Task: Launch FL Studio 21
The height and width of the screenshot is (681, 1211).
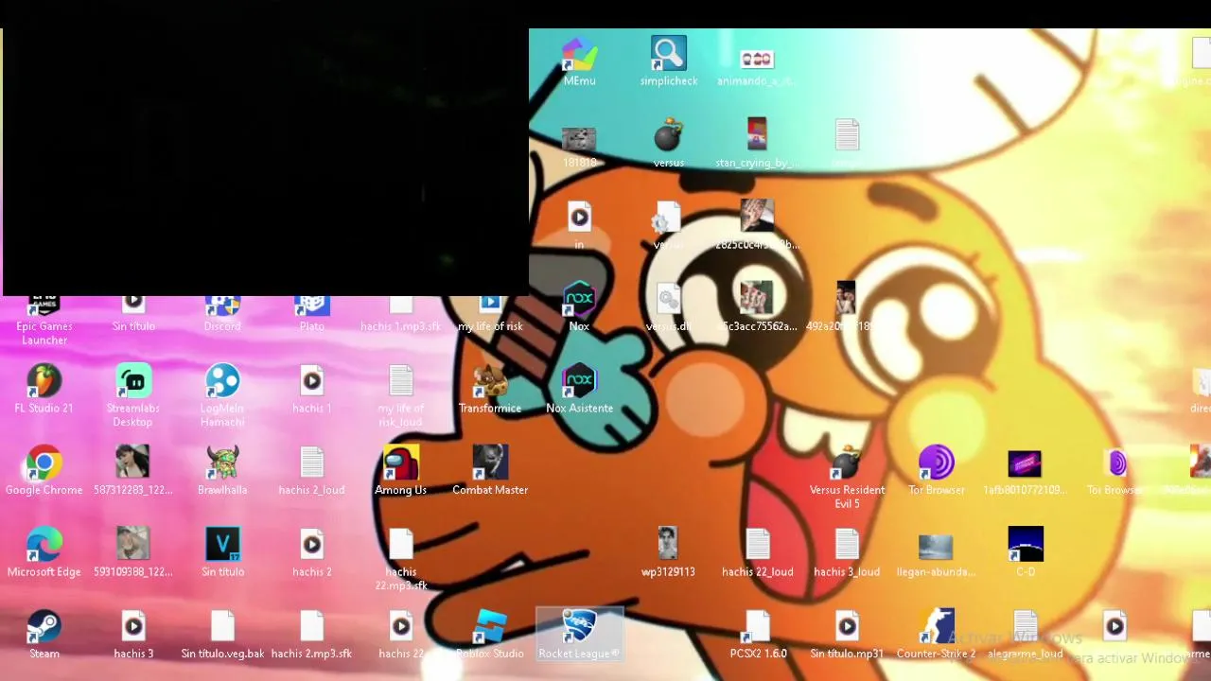Action: (x=44, y=389)
